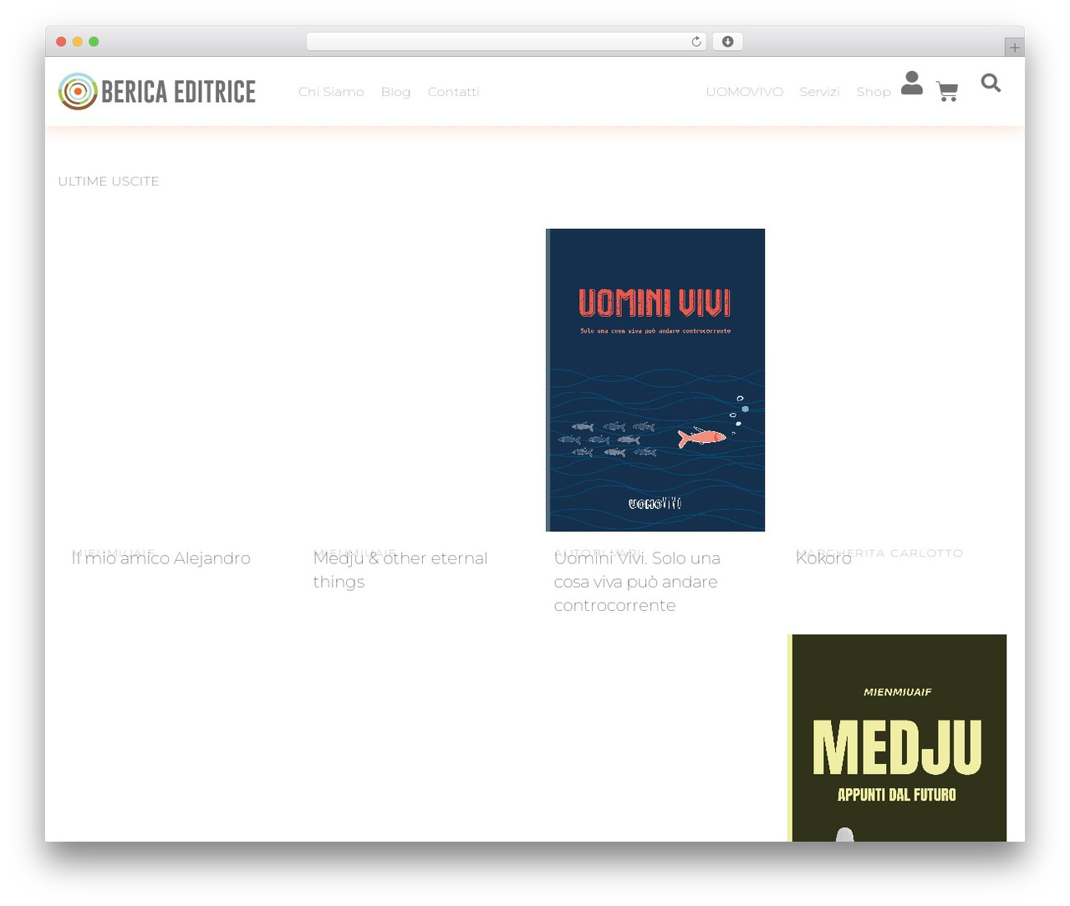1070x906 pixels.
Task: Open the Shop menu item
Action: (x=874, y=92)
